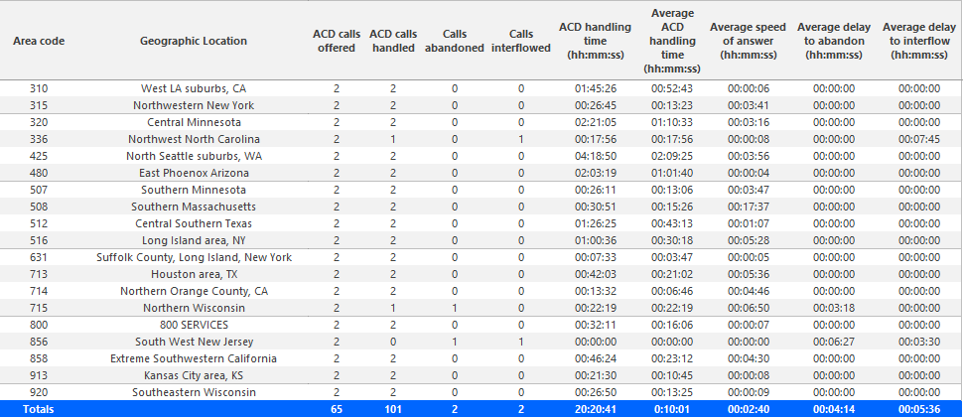The height and width of the screenshot is (417, 963).
Task: Select North Seattle suburbs, WA cell
Action: pos(194,156)
